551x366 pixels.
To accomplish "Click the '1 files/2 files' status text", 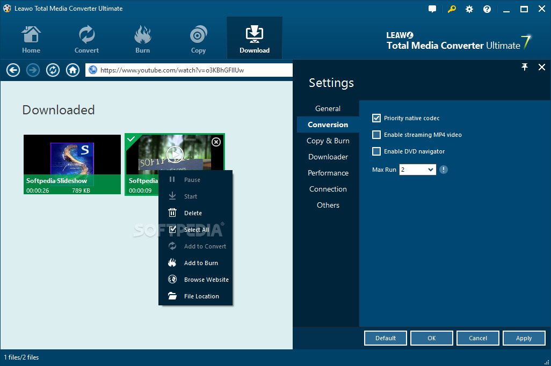I will point(21,357).
